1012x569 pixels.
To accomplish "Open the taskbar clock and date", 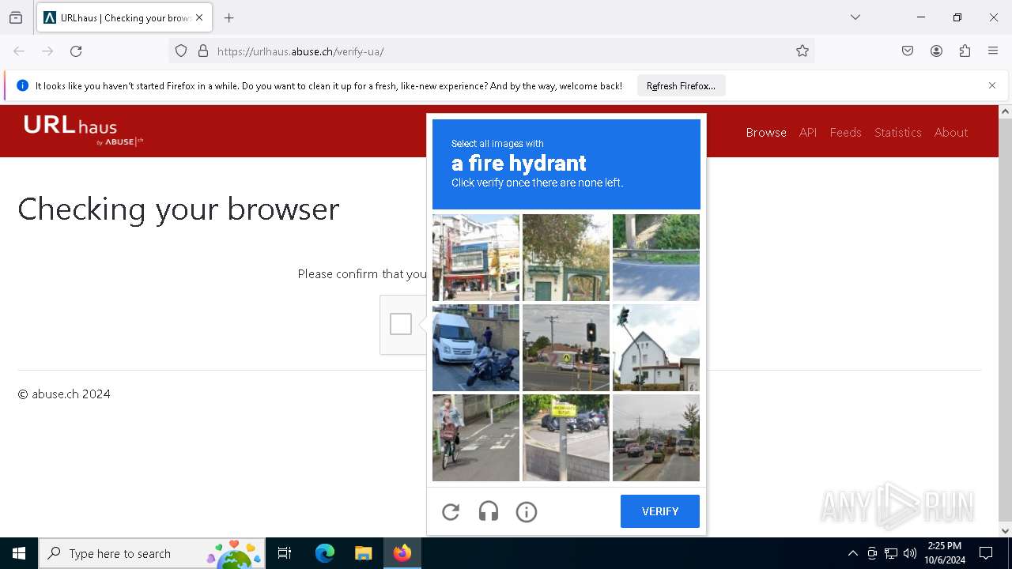I will [945, 553].
